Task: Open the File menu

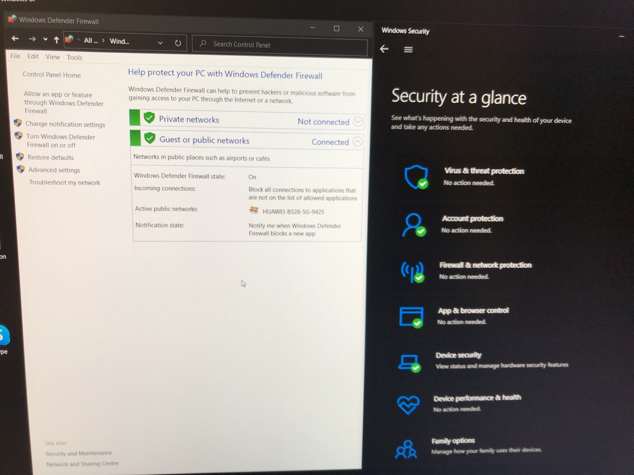Action: click(15, 56)
